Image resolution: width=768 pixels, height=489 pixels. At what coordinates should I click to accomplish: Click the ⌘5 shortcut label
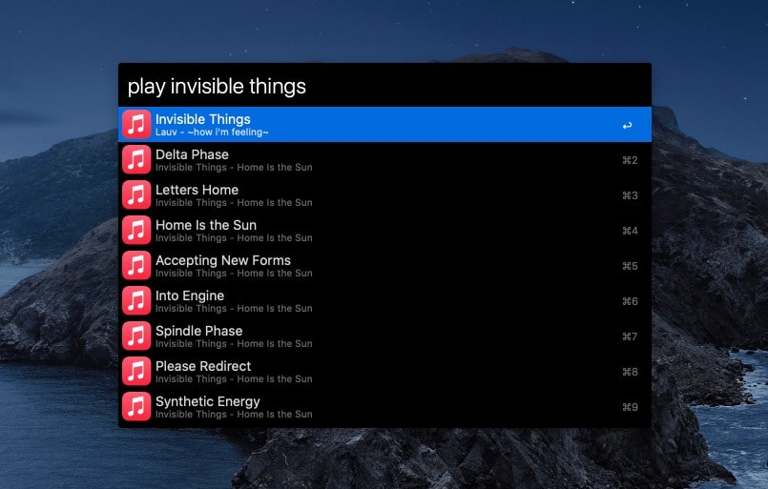(630, 266)
